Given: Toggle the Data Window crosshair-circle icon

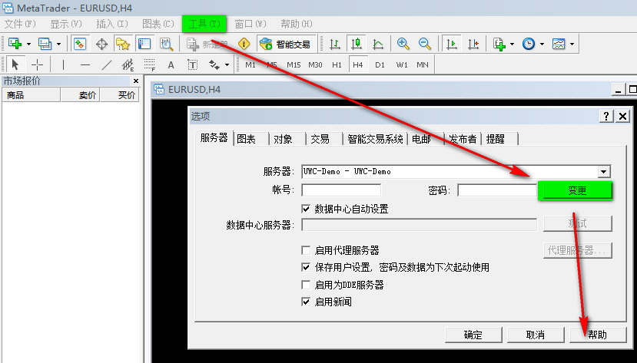Looking at the screenshot, I should [101, 44].
